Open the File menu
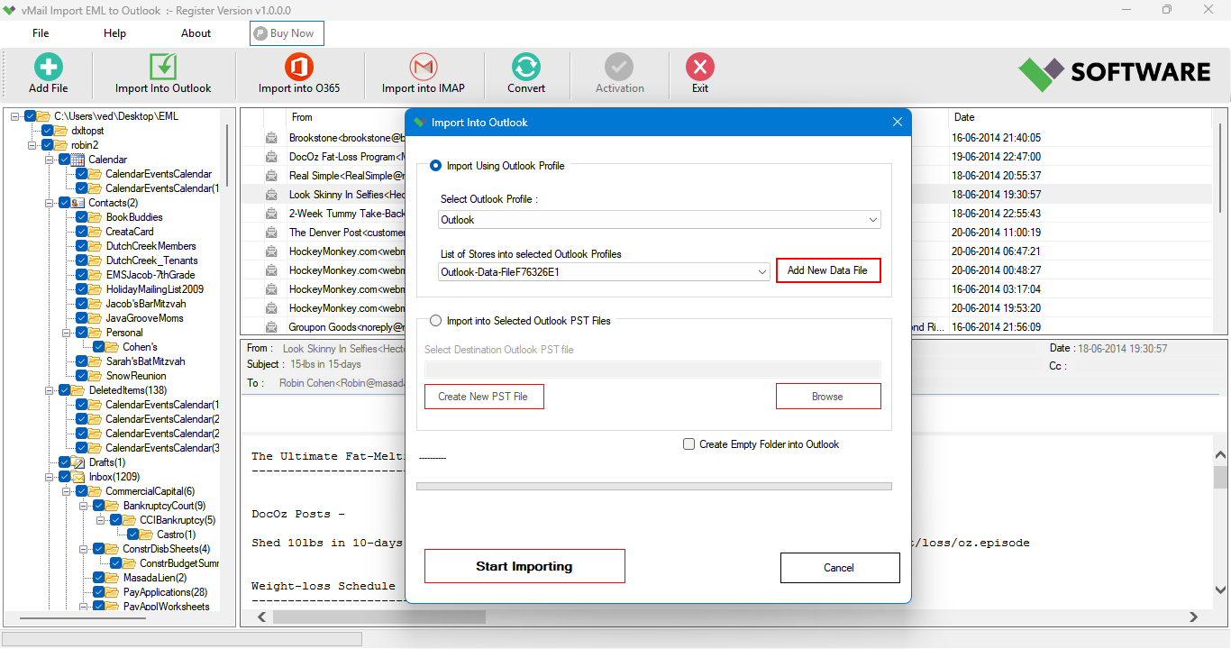This screenshot has height=649, width=1231. click(41, 33)
